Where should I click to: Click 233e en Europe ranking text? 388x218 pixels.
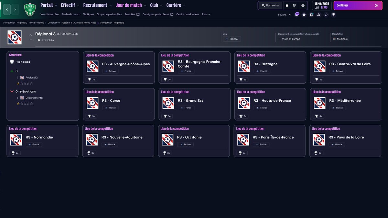click(291, 39)
